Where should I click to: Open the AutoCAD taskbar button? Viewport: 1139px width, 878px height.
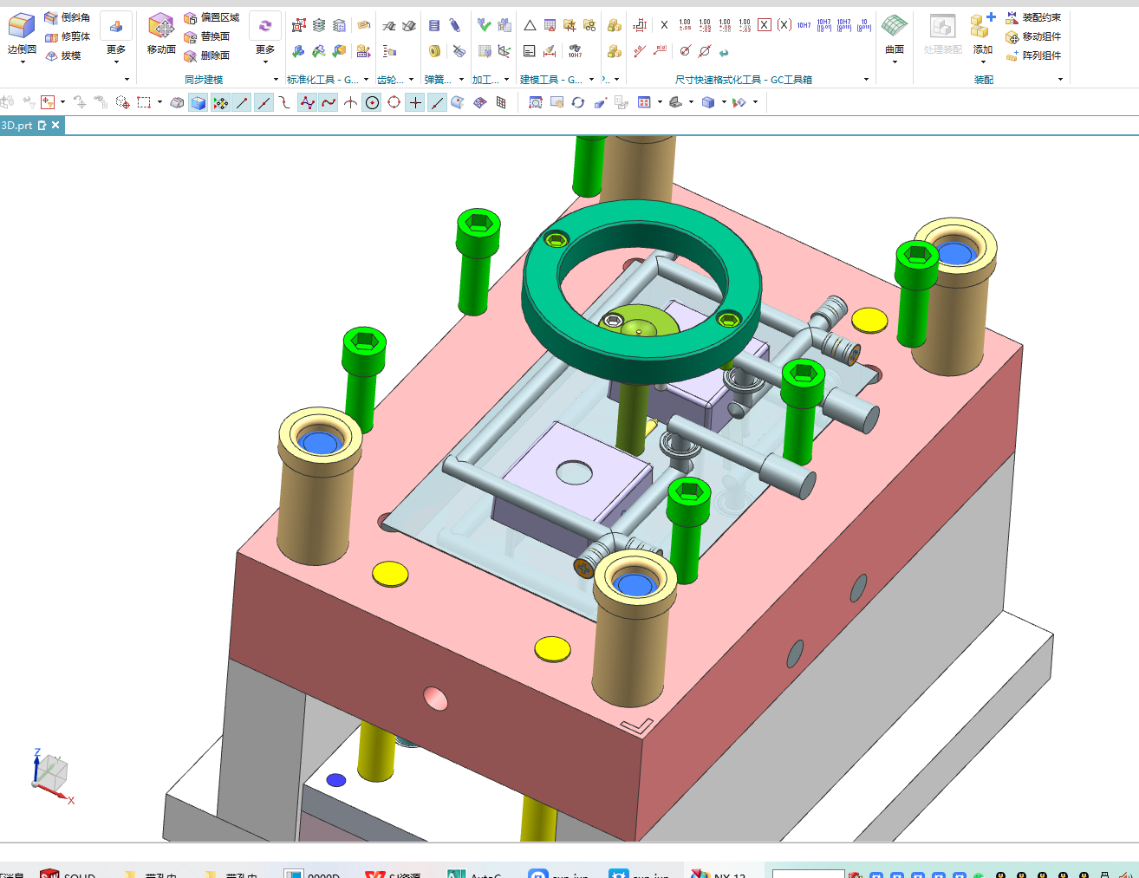[x=474, y=872]
